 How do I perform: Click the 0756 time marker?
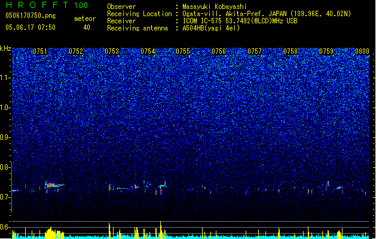coord(219,51)
